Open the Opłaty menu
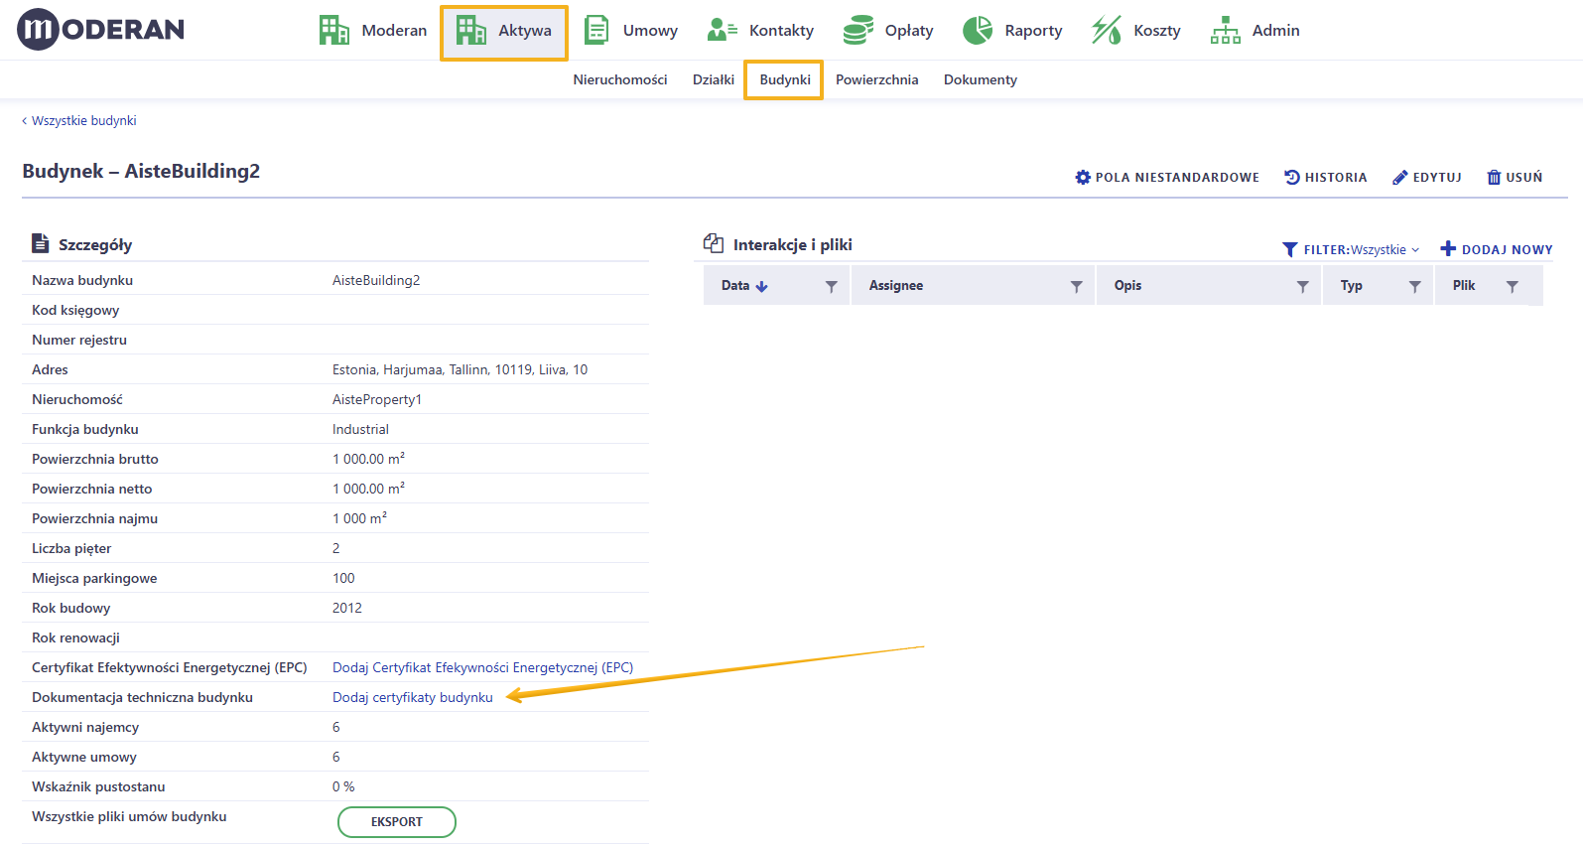 909,31
